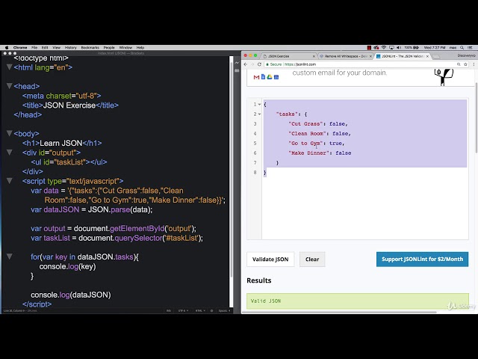Click the Google Docs icon in ad

pyautogui.click(x=263, y=77)
